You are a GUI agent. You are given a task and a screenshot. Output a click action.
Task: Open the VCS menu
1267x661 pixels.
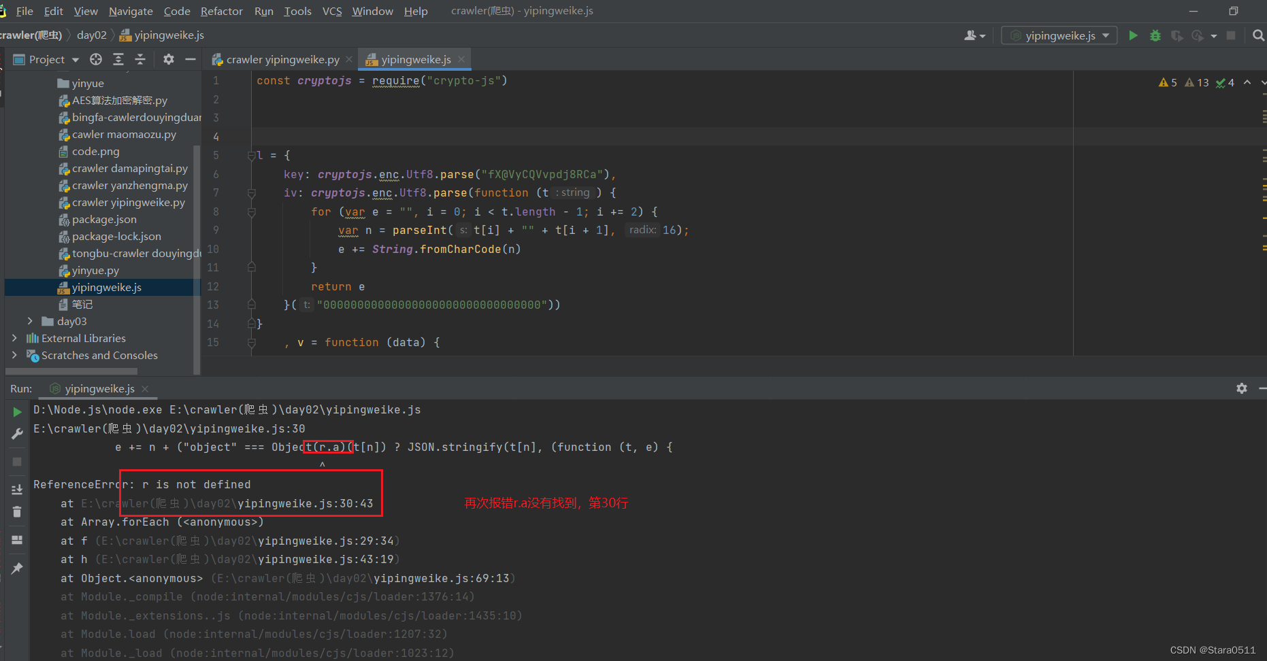coord(332,11)
